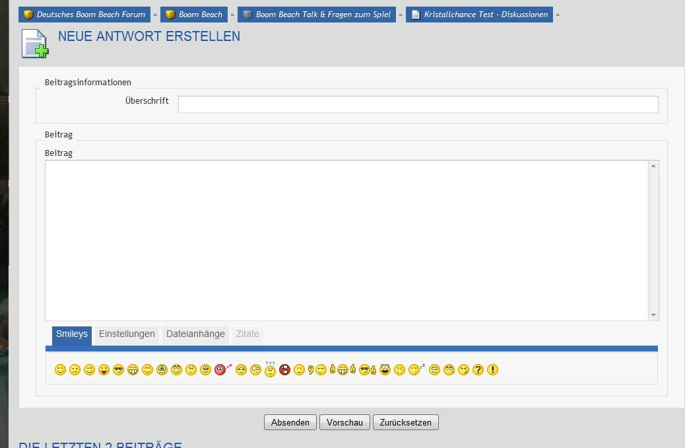Open the Dateianhänge tab
The image size is (685, 448).
(195, 334)
